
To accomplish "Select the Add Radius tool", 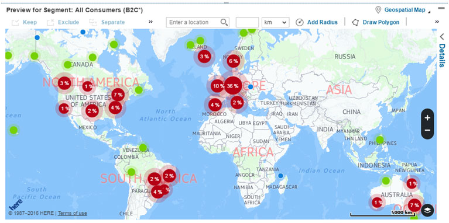I will point(317,22).
